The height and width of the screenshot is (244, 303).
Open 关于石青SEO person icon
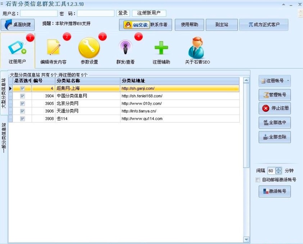tap(197, 48)
